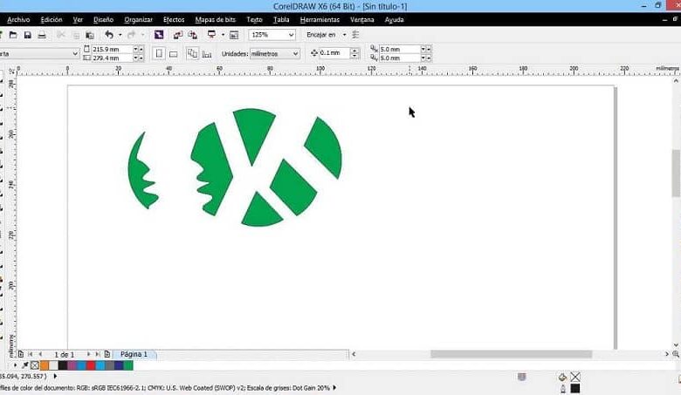Open the Texto menu
The image size is (681, 395).
coord(255,19)
